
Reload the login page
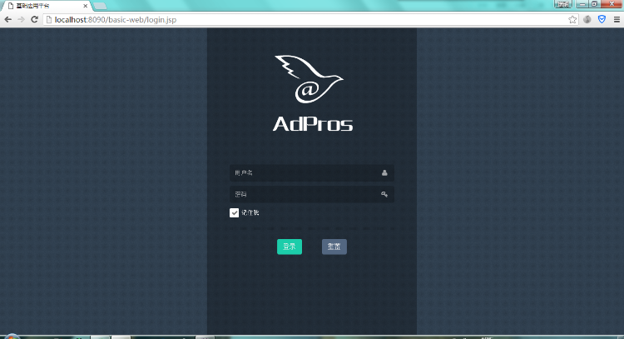[35, 19]
